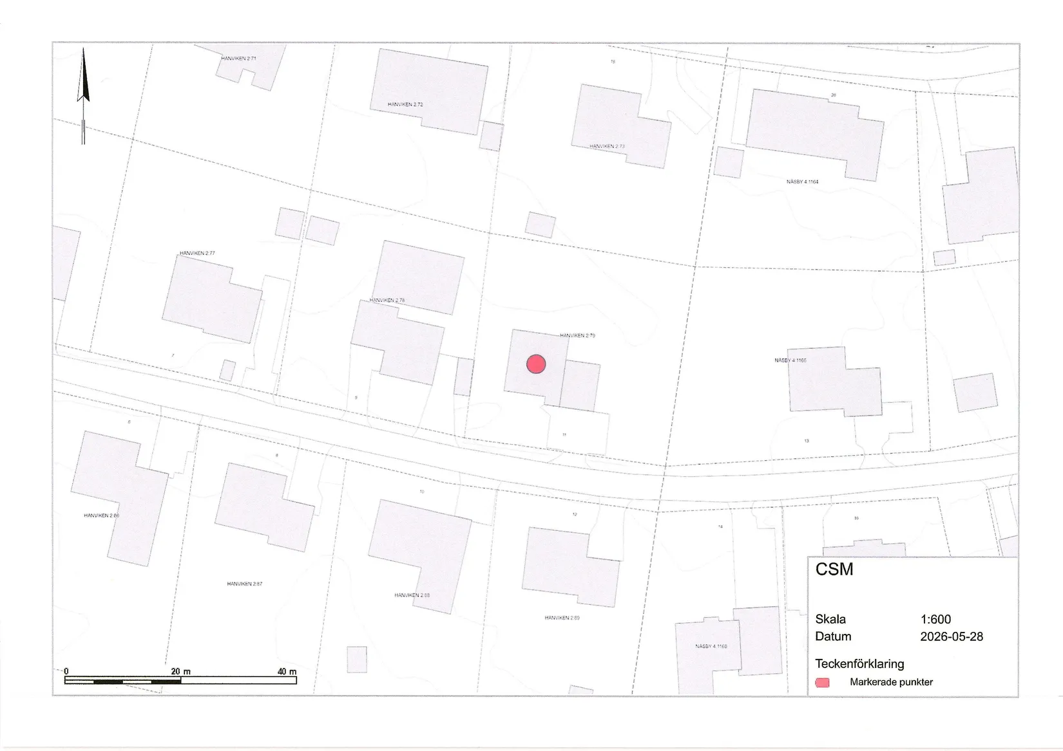Viewport: 1063px width, 751px height.
Task: Click the HANVIKEN 2:77 property label
Action: pos(197,254)
